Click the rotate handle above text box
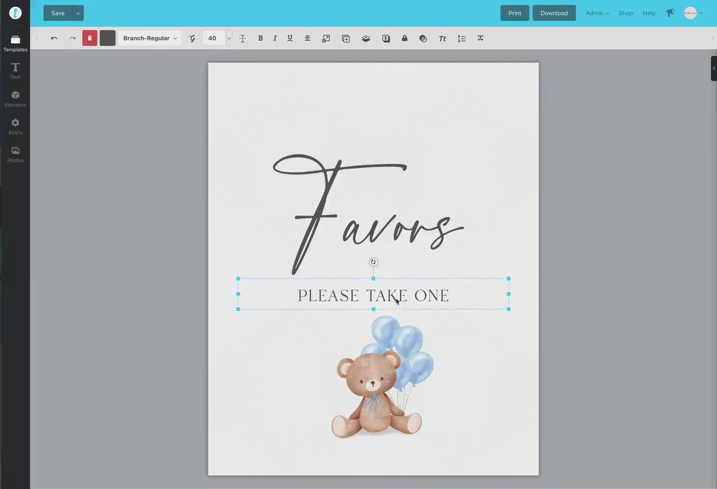Image resolution: width=717 pixels, height=489 pixels. tap(373, 262)
